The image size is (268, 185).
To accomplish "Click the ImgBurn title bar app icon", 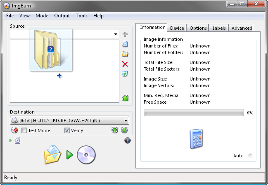I will coord(7,6).
